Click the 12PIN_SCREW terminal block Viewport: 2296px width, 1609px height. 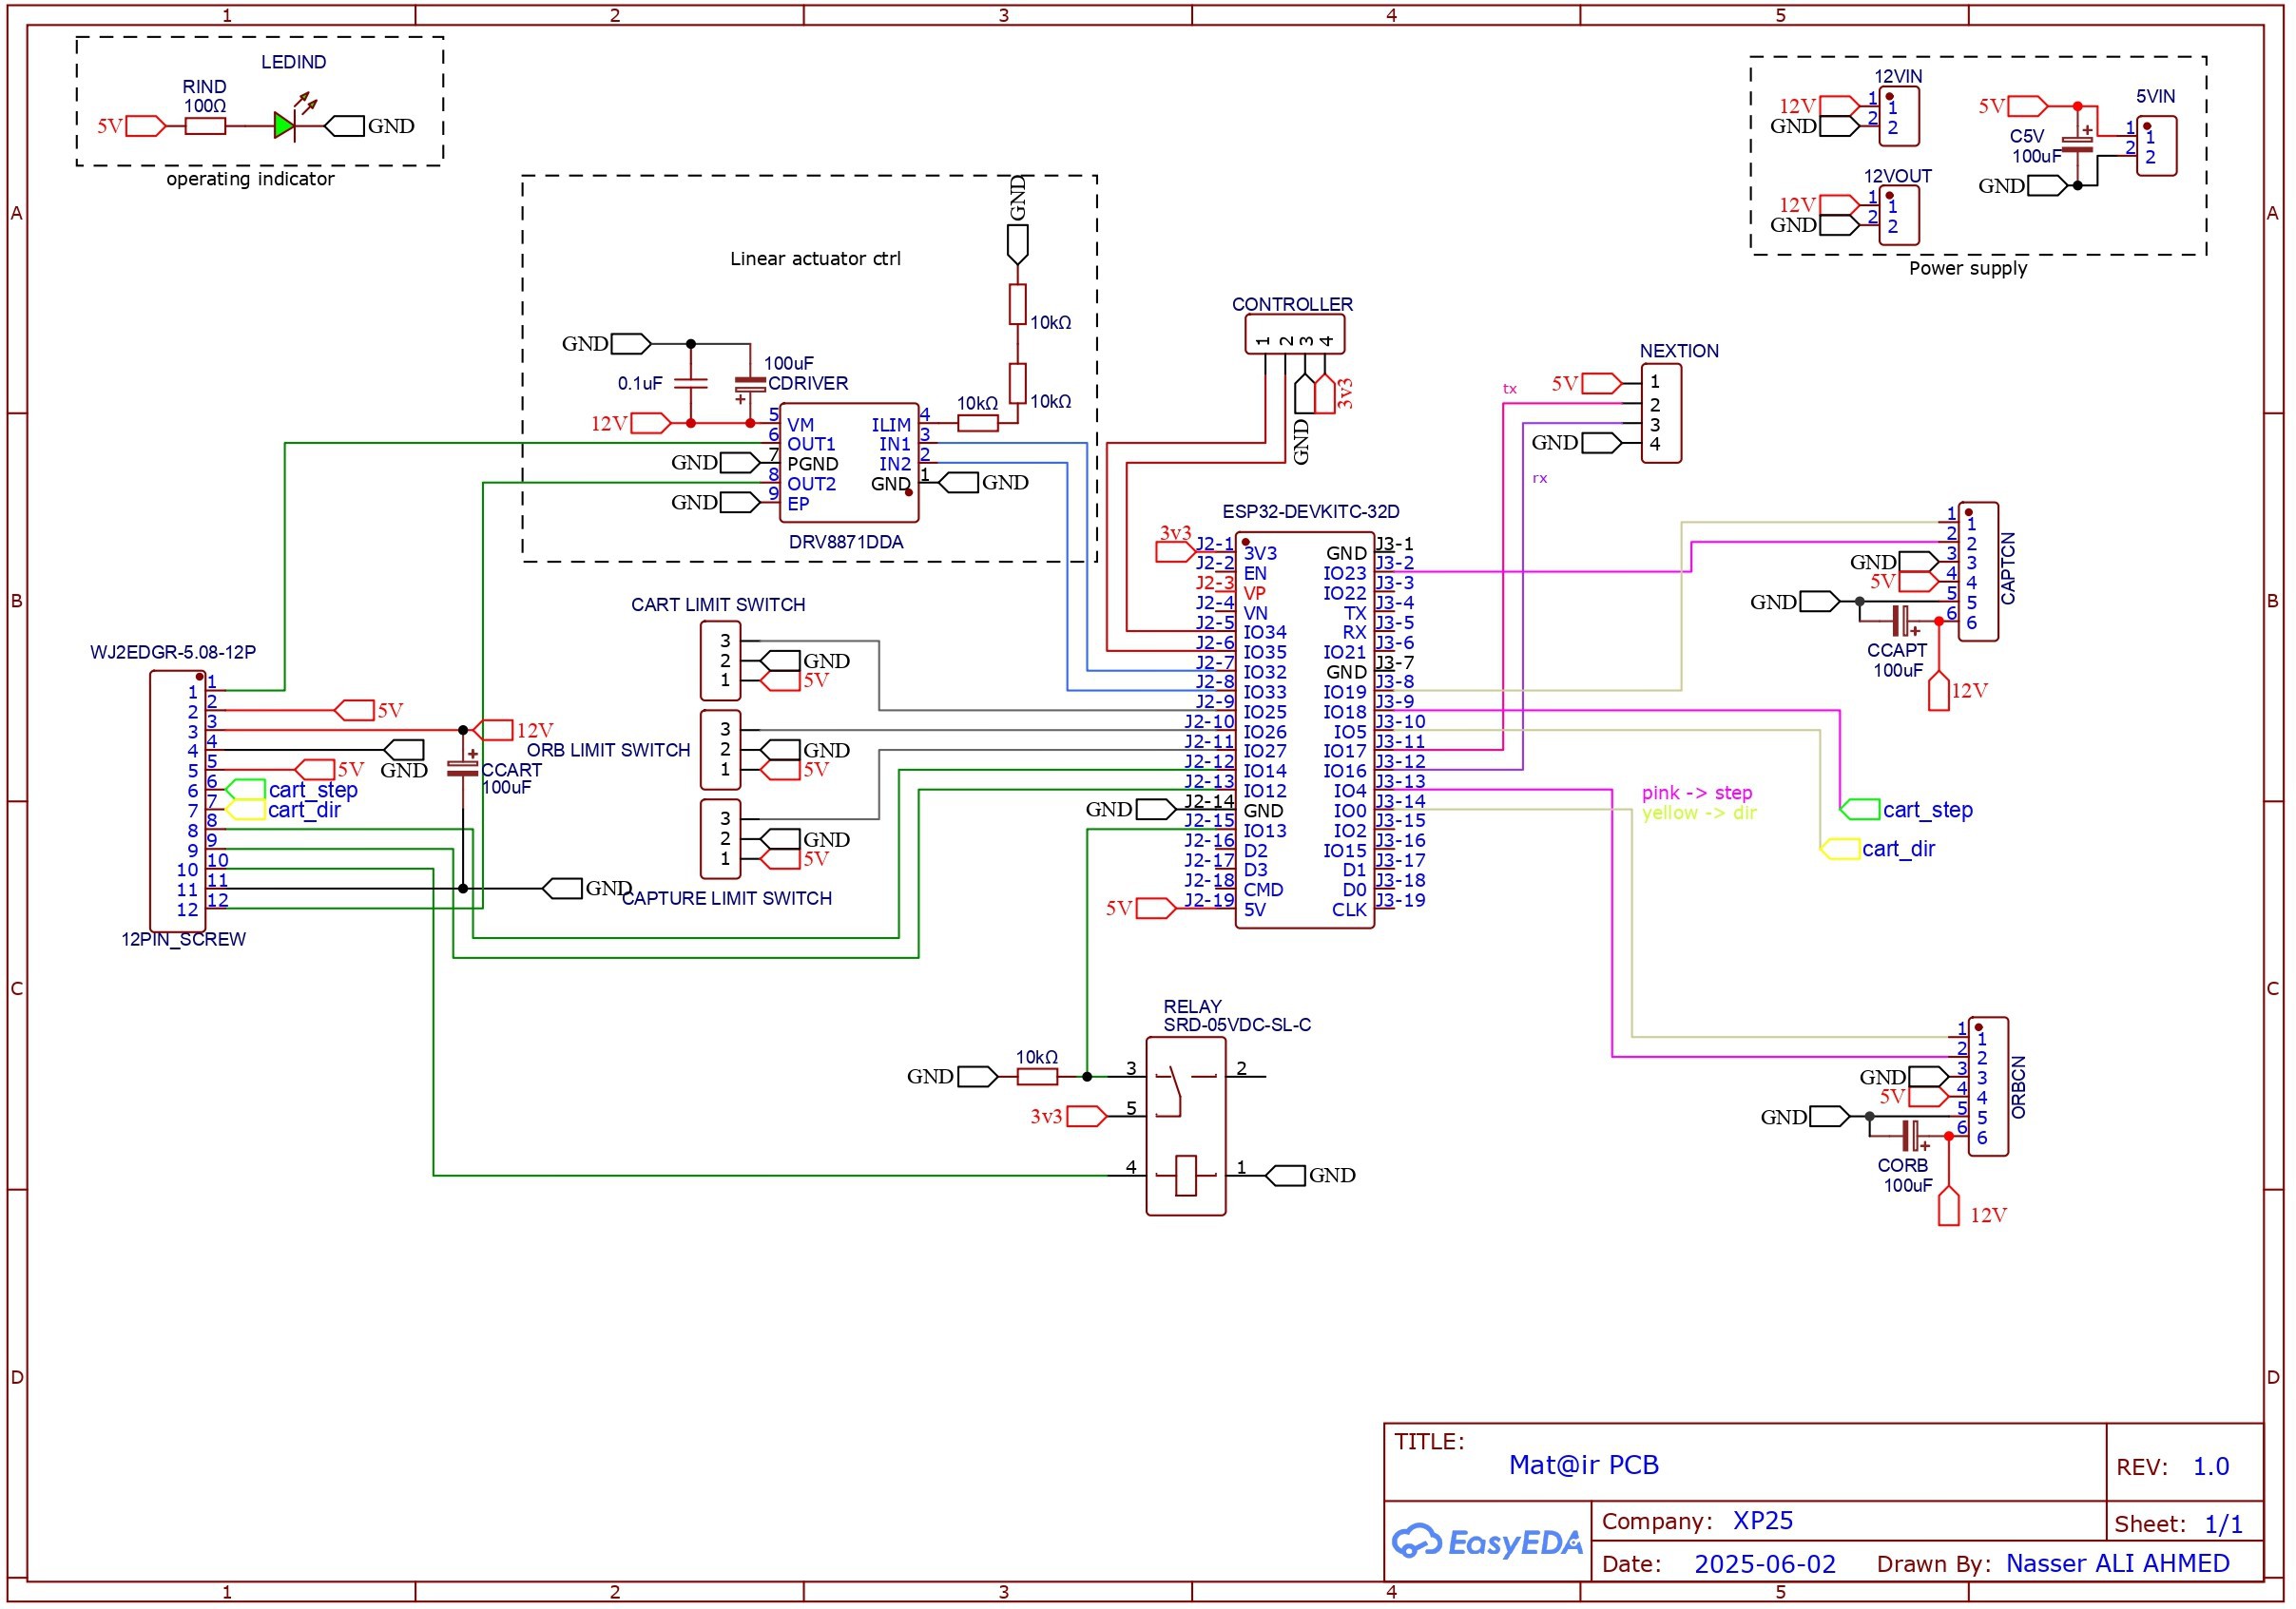coord(177,801)
